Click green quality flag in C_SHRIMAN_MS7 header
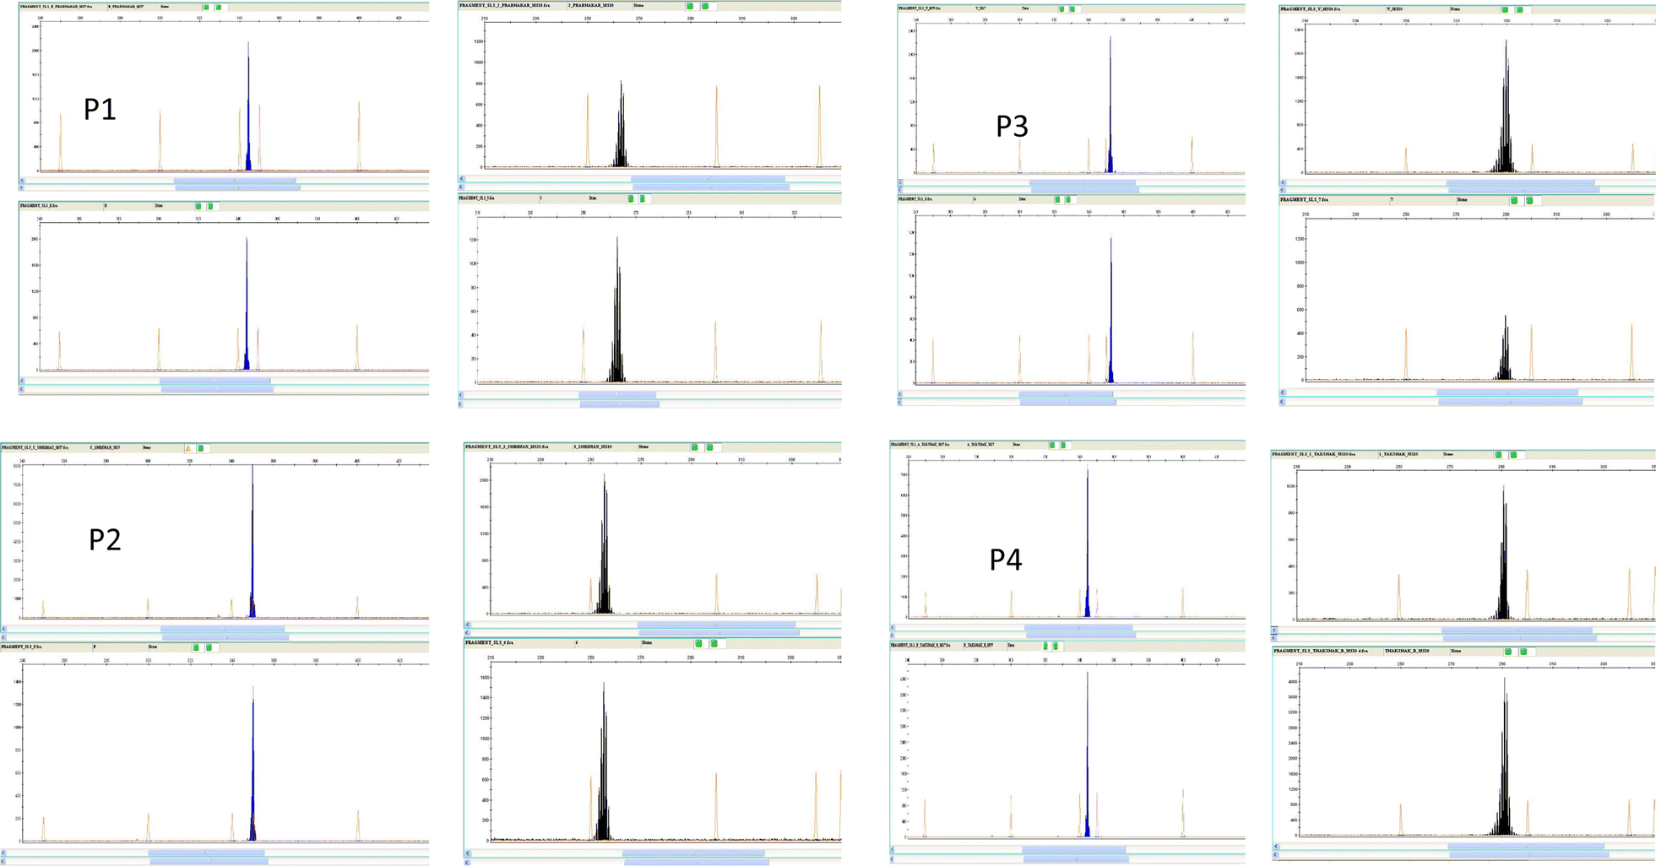1656x866 pixels. point(201,448)
